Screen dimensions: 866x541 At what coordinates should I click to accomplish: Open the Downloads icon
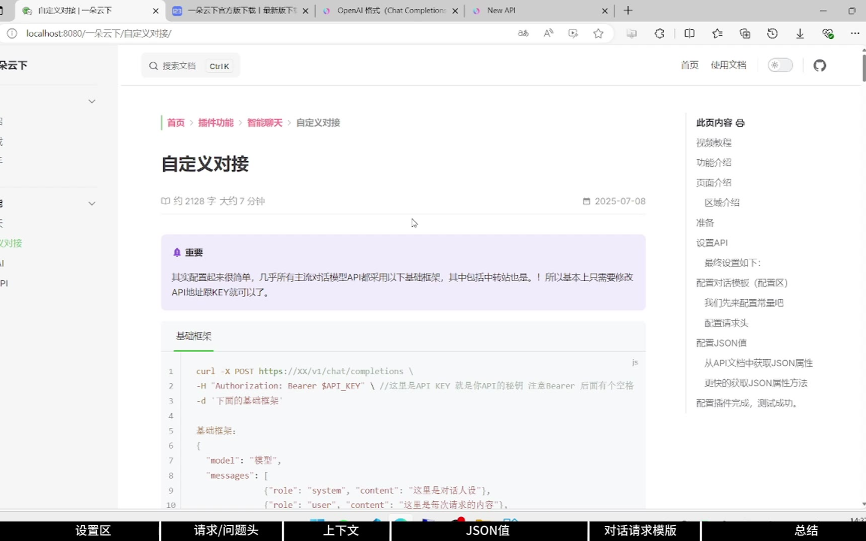800,34
